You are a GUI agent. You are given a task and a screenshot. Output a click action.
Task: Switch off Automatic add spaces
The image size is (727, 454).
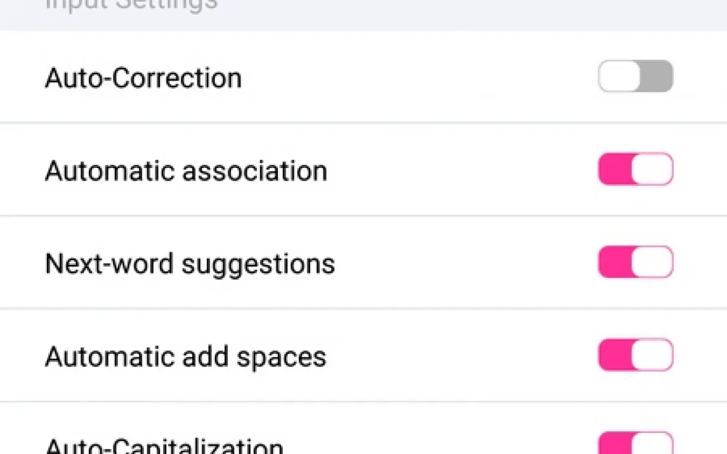click(x=635, y=355)
